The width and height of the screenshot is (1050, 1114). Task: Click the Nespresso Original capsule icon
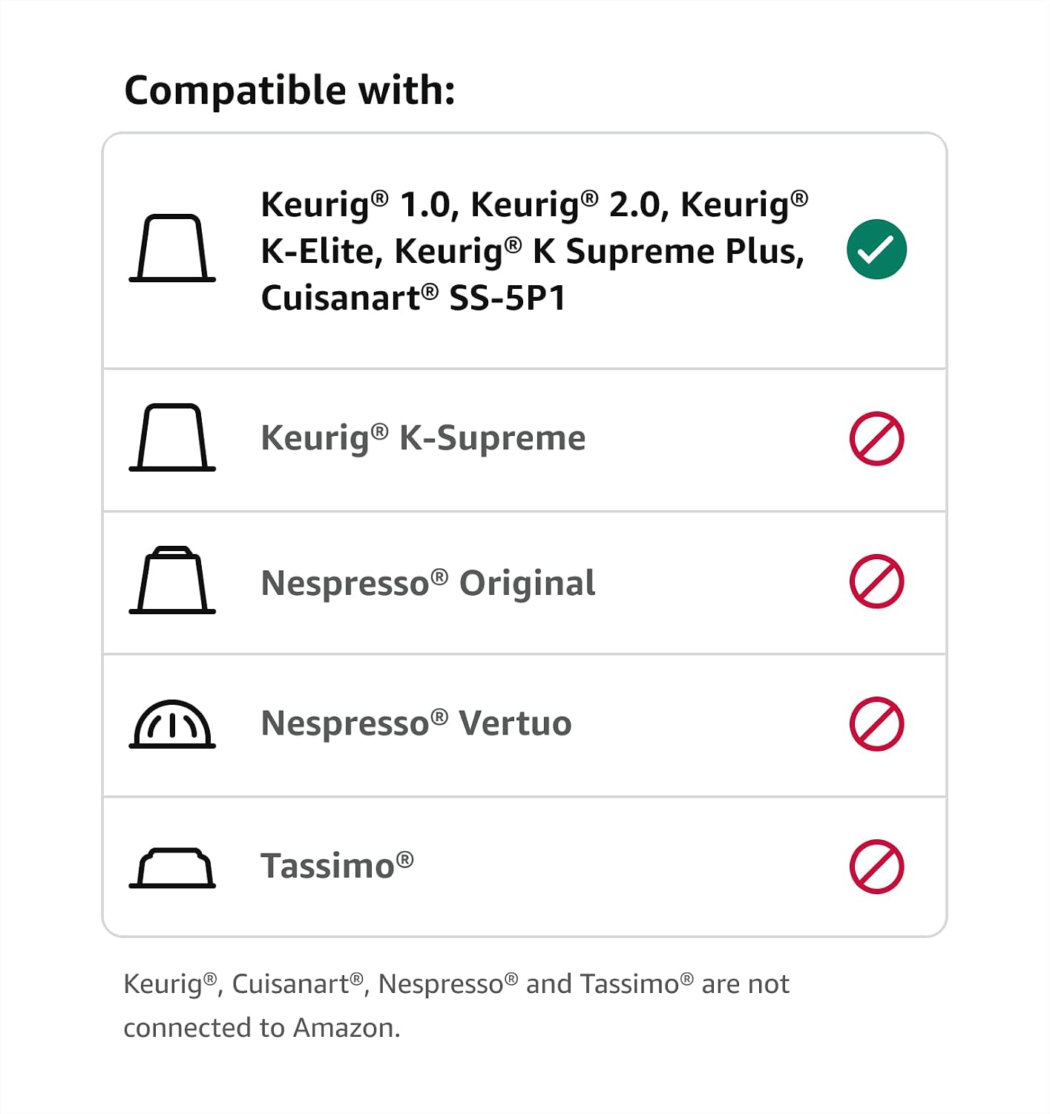(172, 580)
